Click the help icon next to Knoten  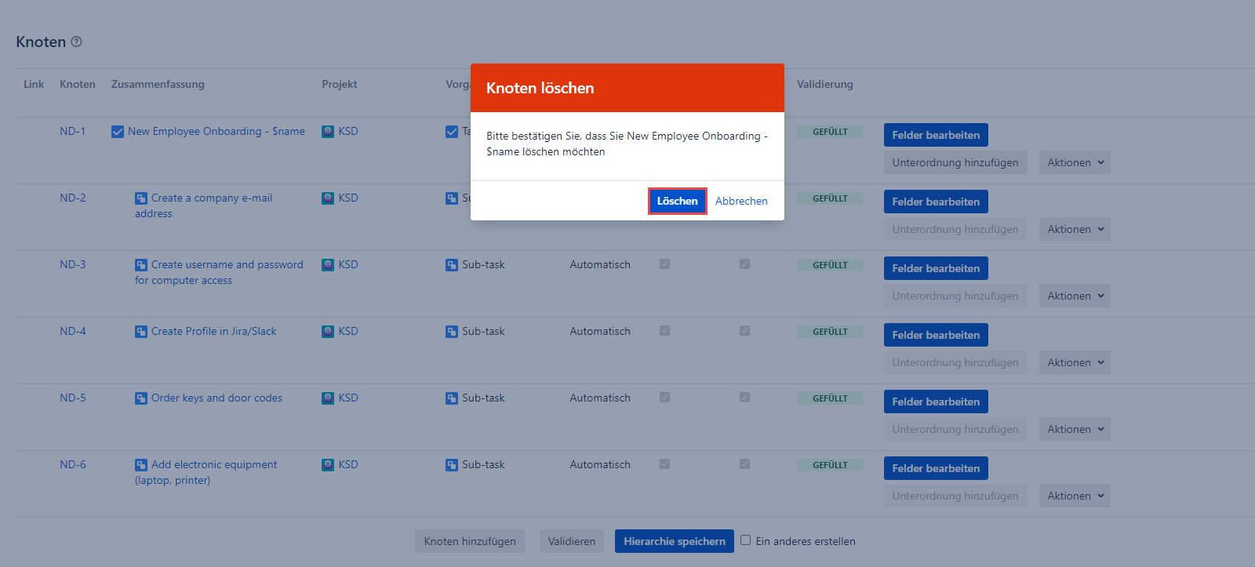pos(76,42)
